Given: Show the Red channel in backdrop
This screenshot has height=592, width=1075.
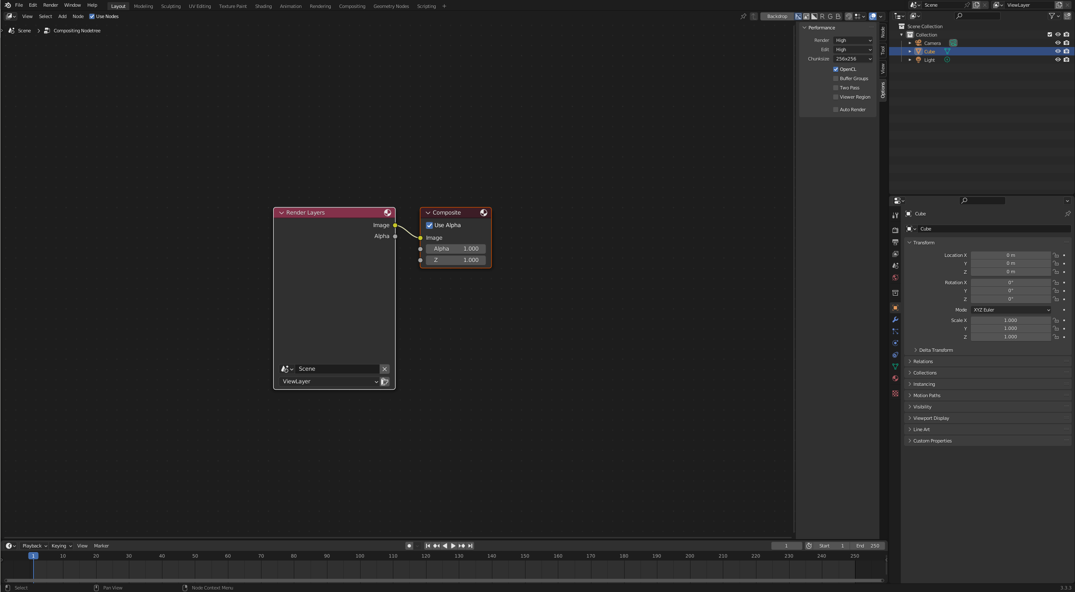Looking at the screenshot, I should [x=822, y=16].
